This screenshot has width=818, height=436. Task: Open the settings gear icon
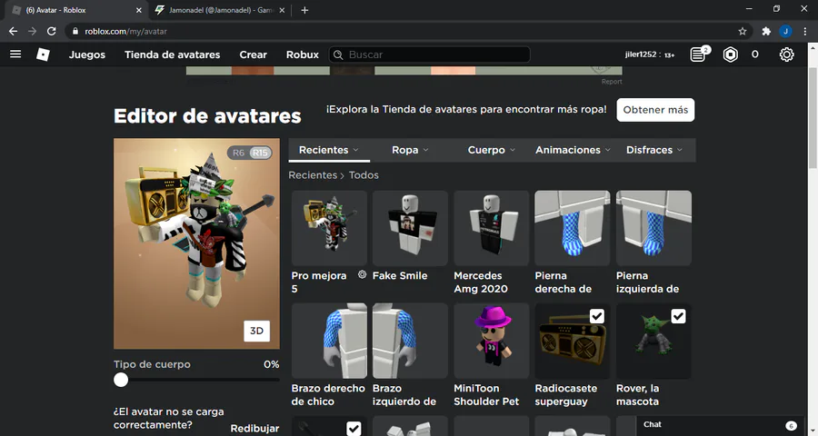coord(787,54)
